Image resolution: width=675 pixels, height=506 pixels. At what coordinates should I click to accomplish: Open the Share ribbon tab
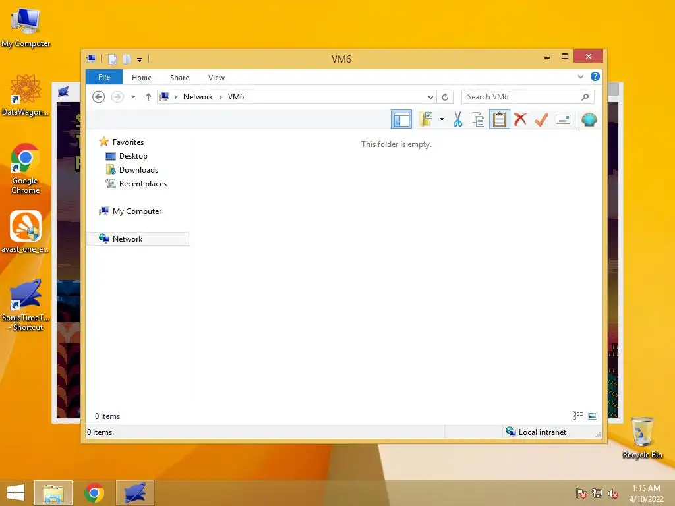(x=179, y=78)
